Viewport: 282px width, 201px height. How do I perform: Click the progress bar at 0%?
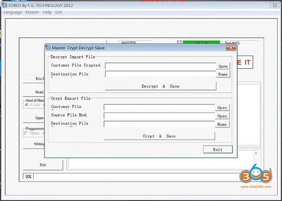pos(137,176)
